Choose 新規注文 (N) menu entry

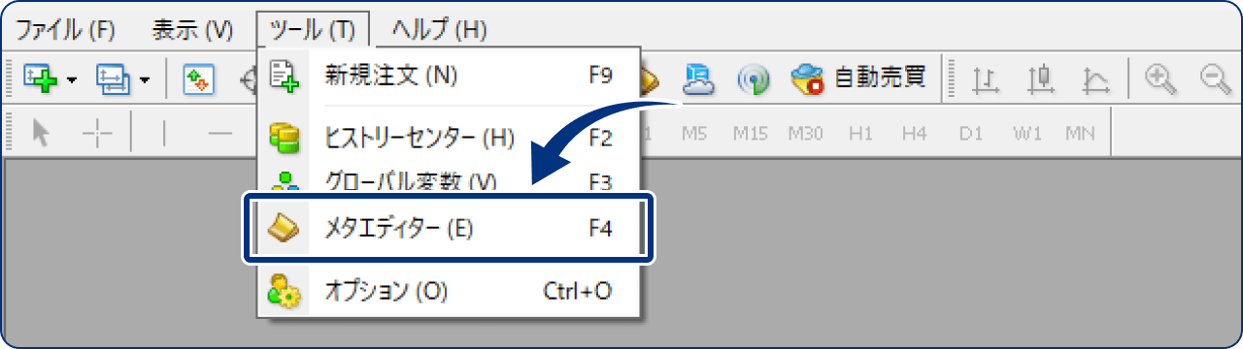click(449, 76)
